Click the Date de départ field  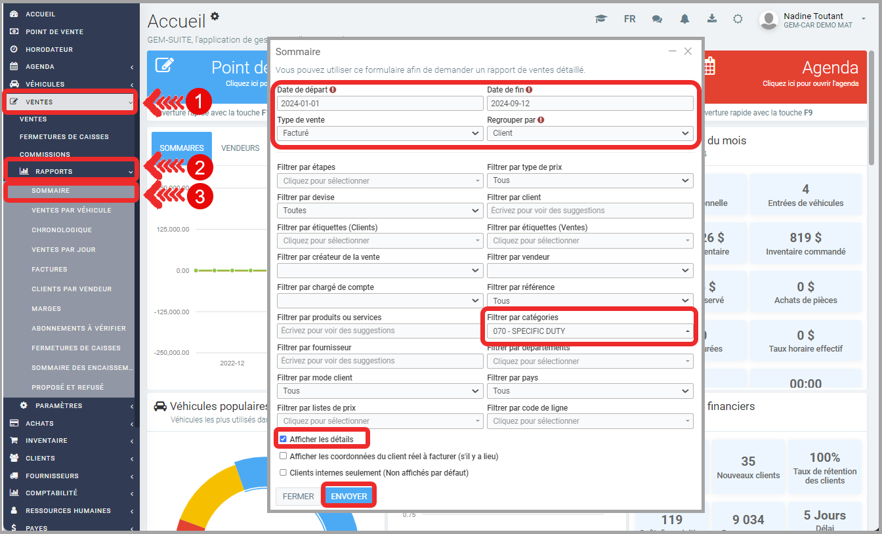pyautogui.click(x=380, y=104)
